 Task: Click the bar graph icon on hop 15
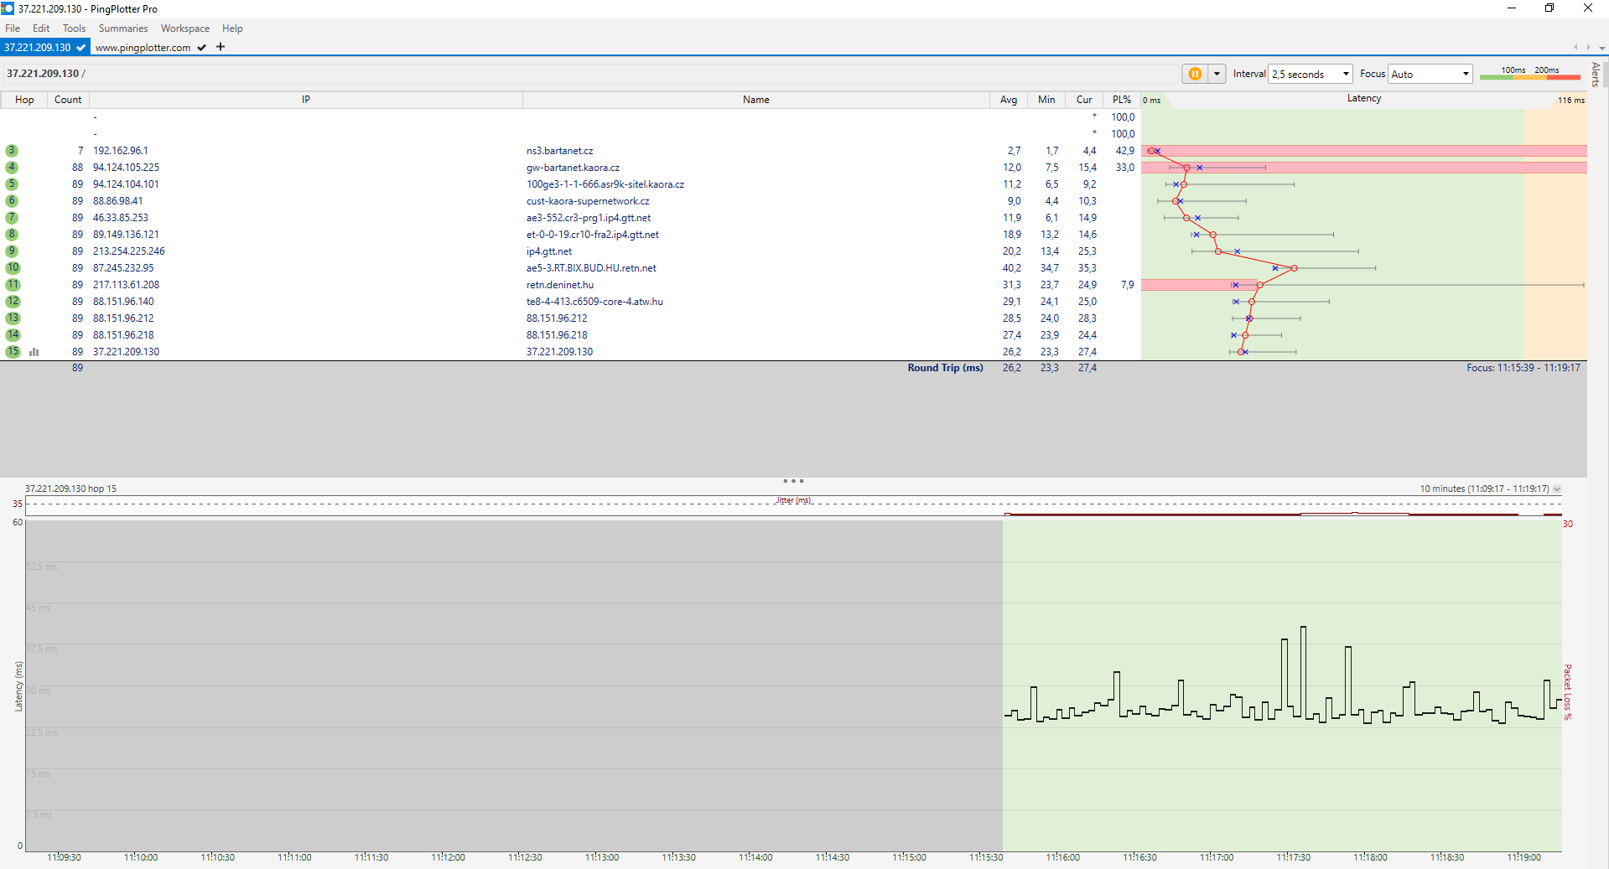point(34,352)
